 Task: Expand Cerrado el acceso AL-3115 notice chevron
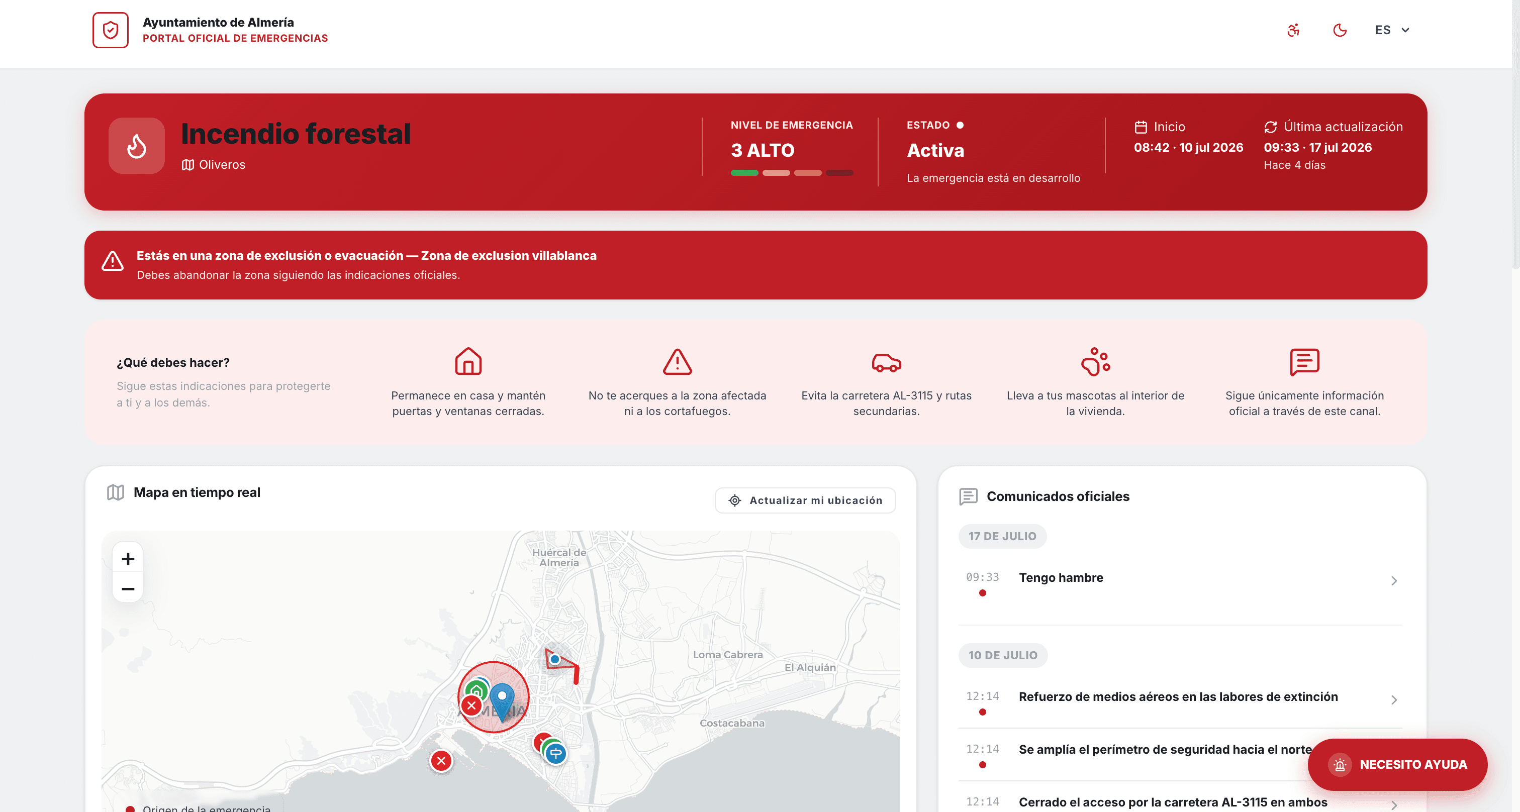point(1394,805)
